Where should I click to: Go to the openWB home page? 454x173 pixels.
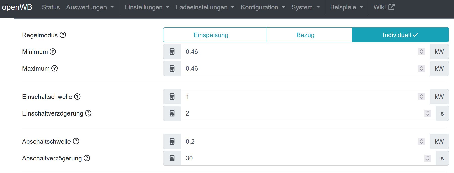pos(17,7)
